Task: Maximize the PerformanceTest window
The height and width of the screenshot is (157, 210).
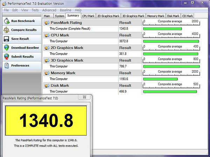Action: click(x=192, y=3)
